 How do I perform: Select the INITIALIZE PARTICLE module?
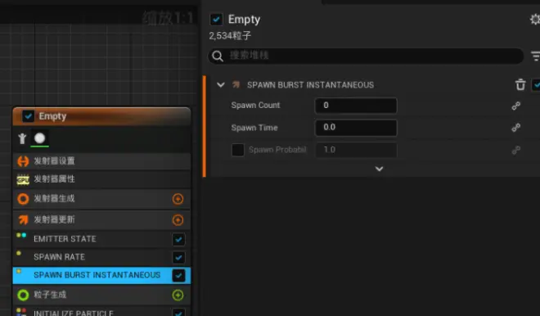(x=101, y=312)
